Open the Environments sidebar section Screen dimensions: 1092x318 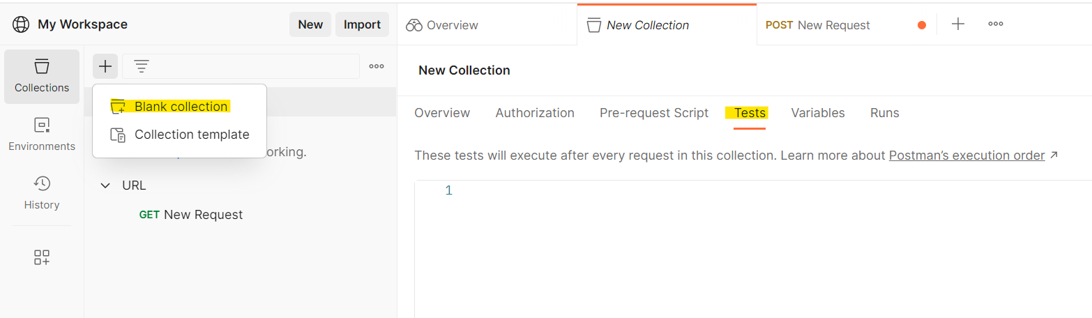click(42, 135)
